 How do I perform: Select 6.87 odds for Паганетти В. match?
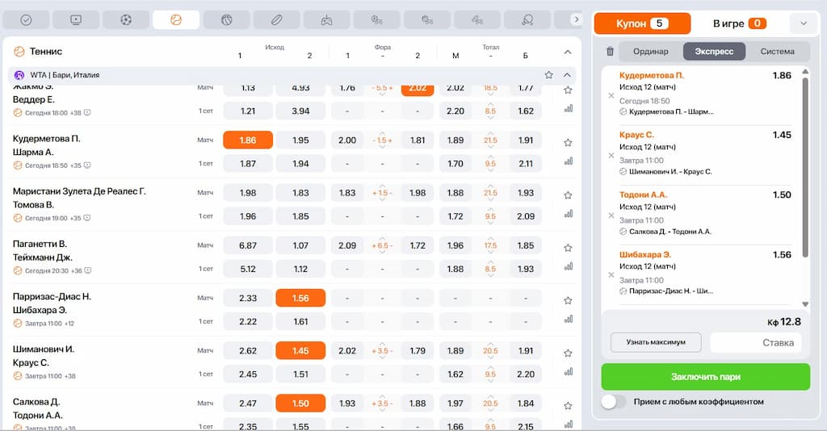coord(248,245)
